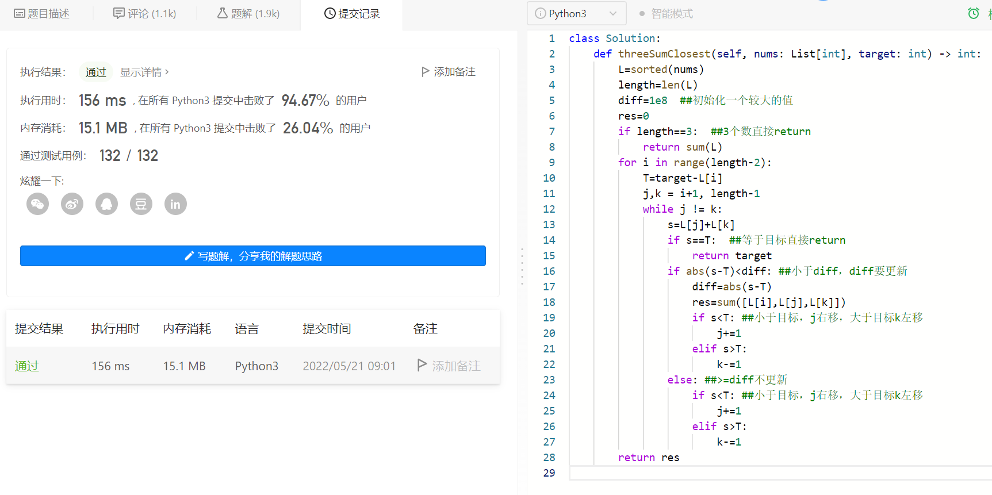Add a note via 添加备注 in the submission row
This screenshot has width=992, height=495.
click(x=449, y=366)
